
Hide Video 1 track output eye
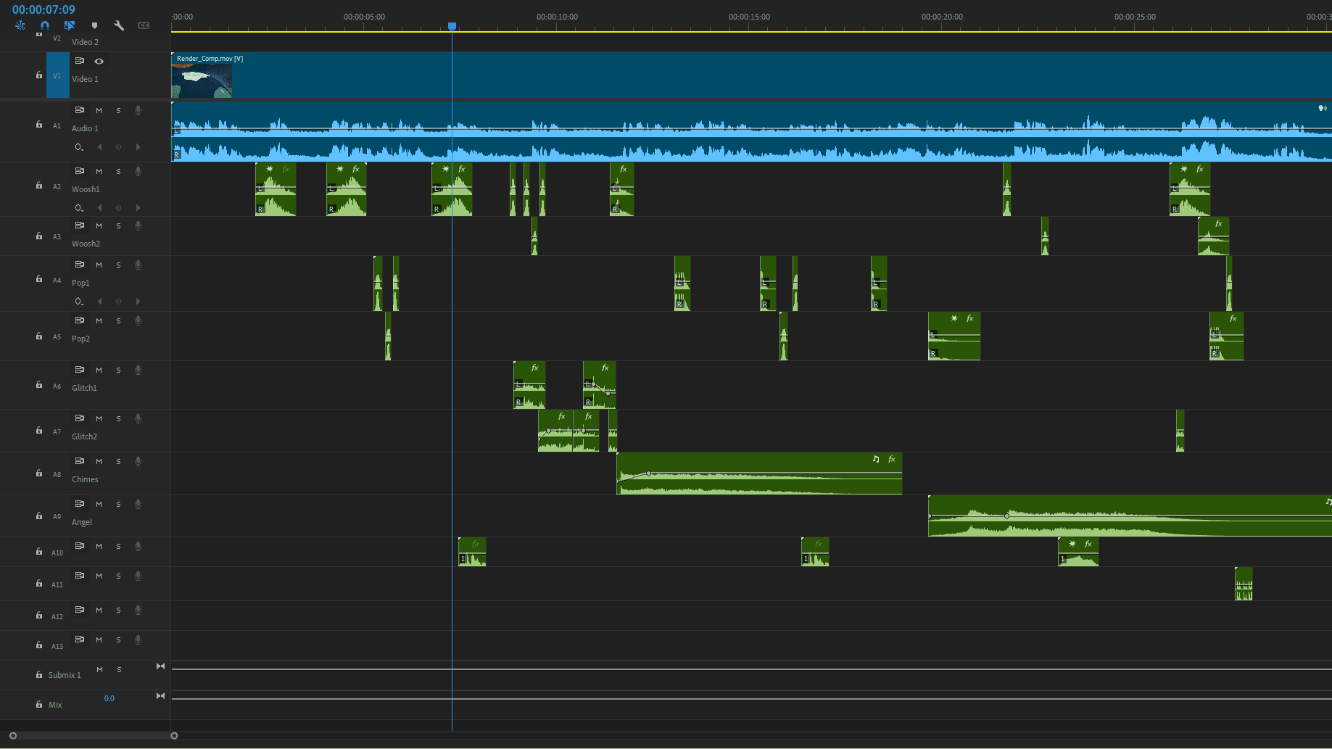99,61
